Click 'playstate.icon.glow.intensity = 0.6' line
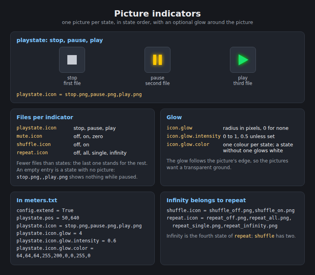The image size is (315, 275). (x=66, y=241)
